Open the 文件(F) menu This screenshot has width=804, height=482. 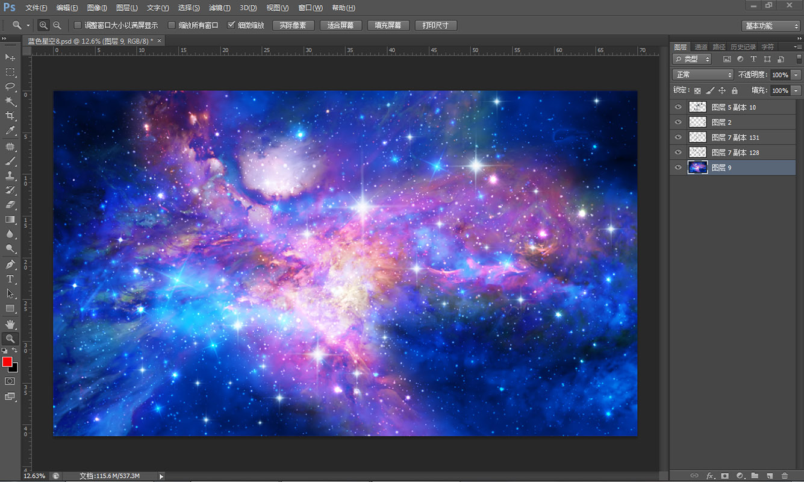click(37, 8)
